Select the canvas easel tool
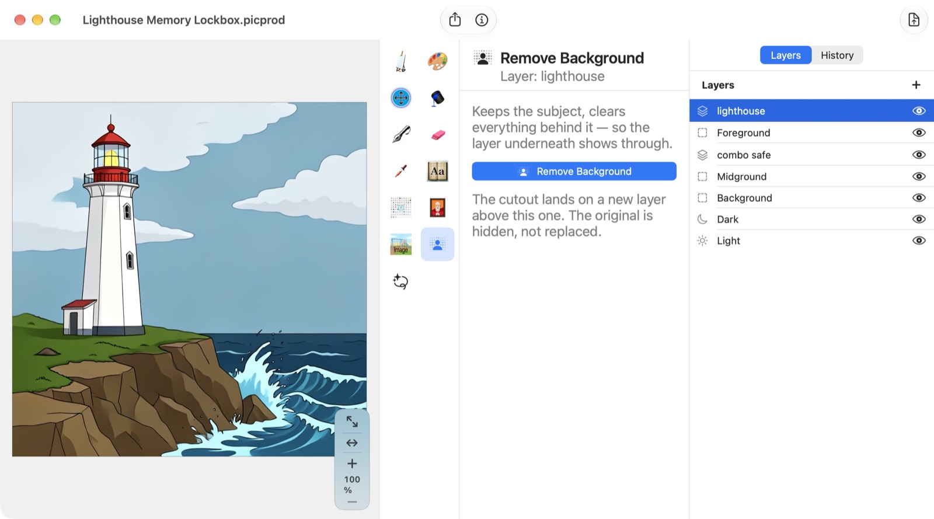Viewport: 934px width, 519px height. click(x=401, y=61)
